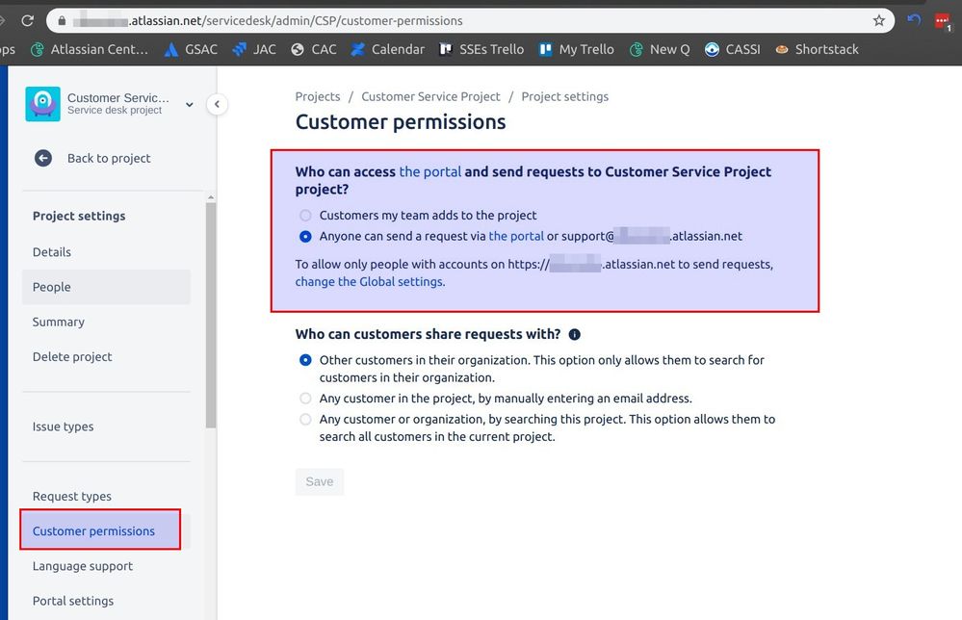Click the blue undo arrow extension icon
The width and height of the screenshot is (962, 620).
914,19
